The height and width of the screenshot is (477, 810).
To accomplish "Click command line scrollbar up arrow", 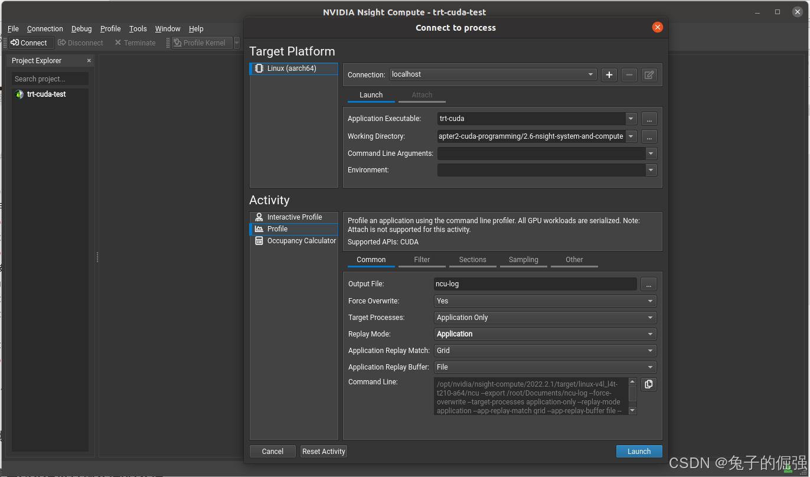I will pyautogui.click(x=632, y=382).
